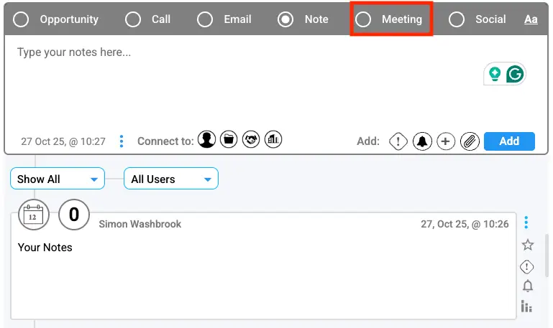Select the Opportunity radio button
553x328 pixels.
(x=22, y=19)
